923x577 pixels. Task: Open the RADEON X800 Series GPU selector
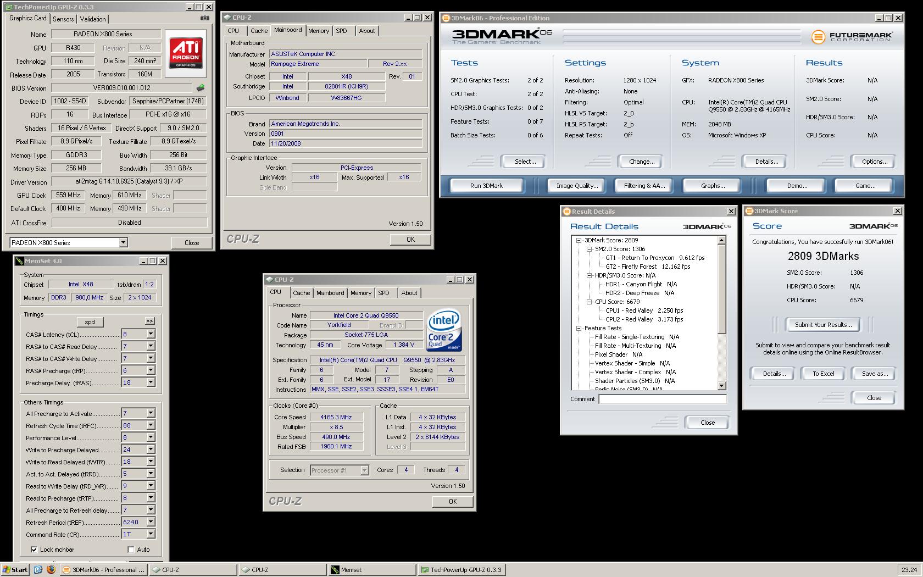pyautogui.click(x=69, y=242)
